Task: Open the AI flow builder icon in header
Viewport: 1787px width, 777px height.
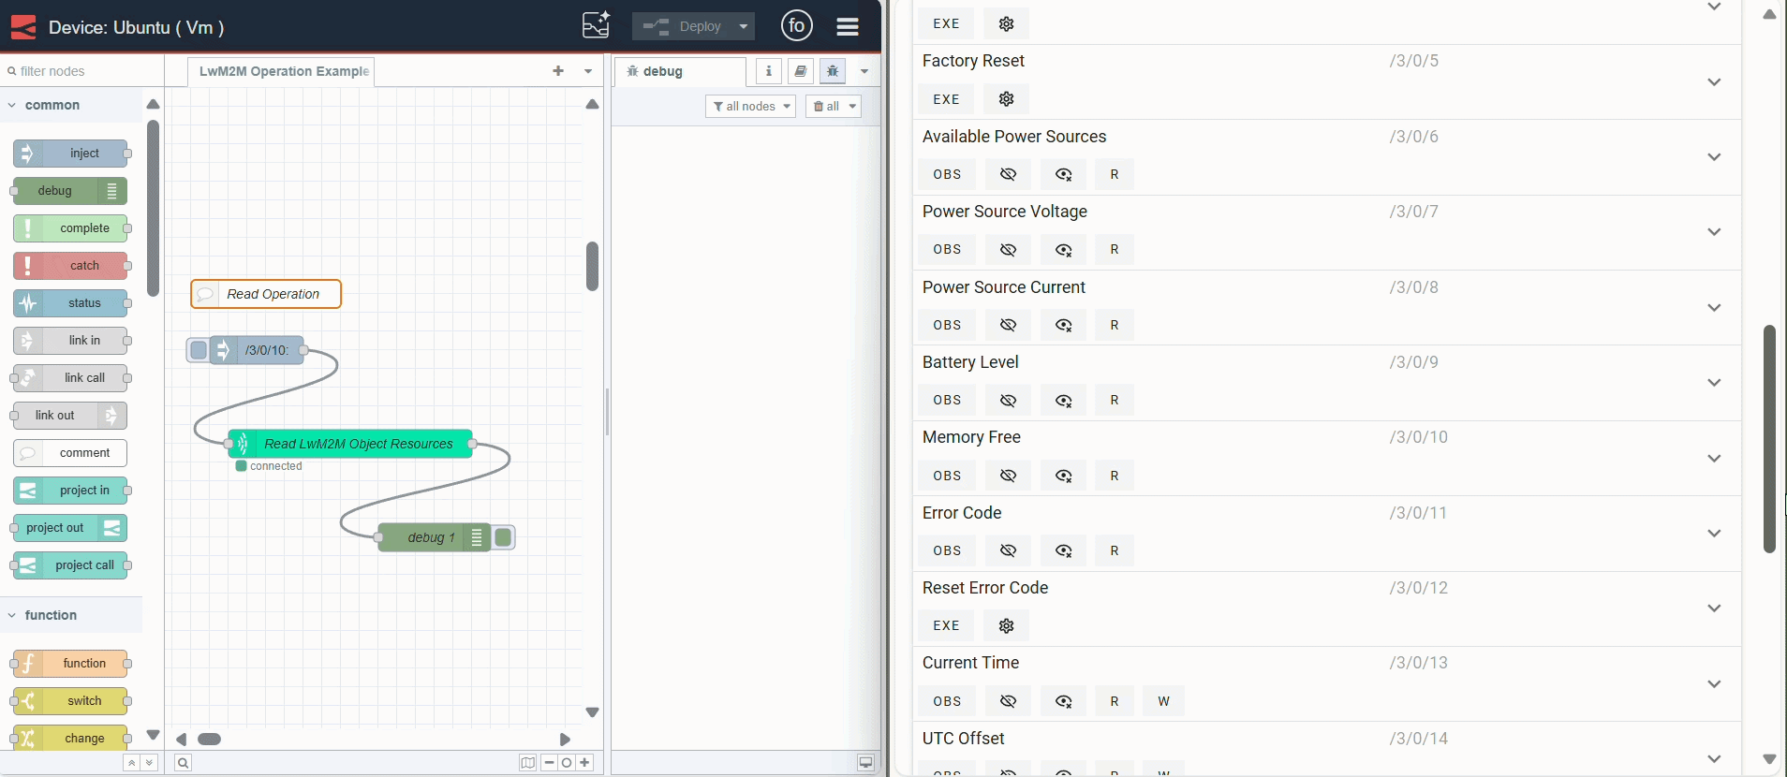Action: point(597,25)
